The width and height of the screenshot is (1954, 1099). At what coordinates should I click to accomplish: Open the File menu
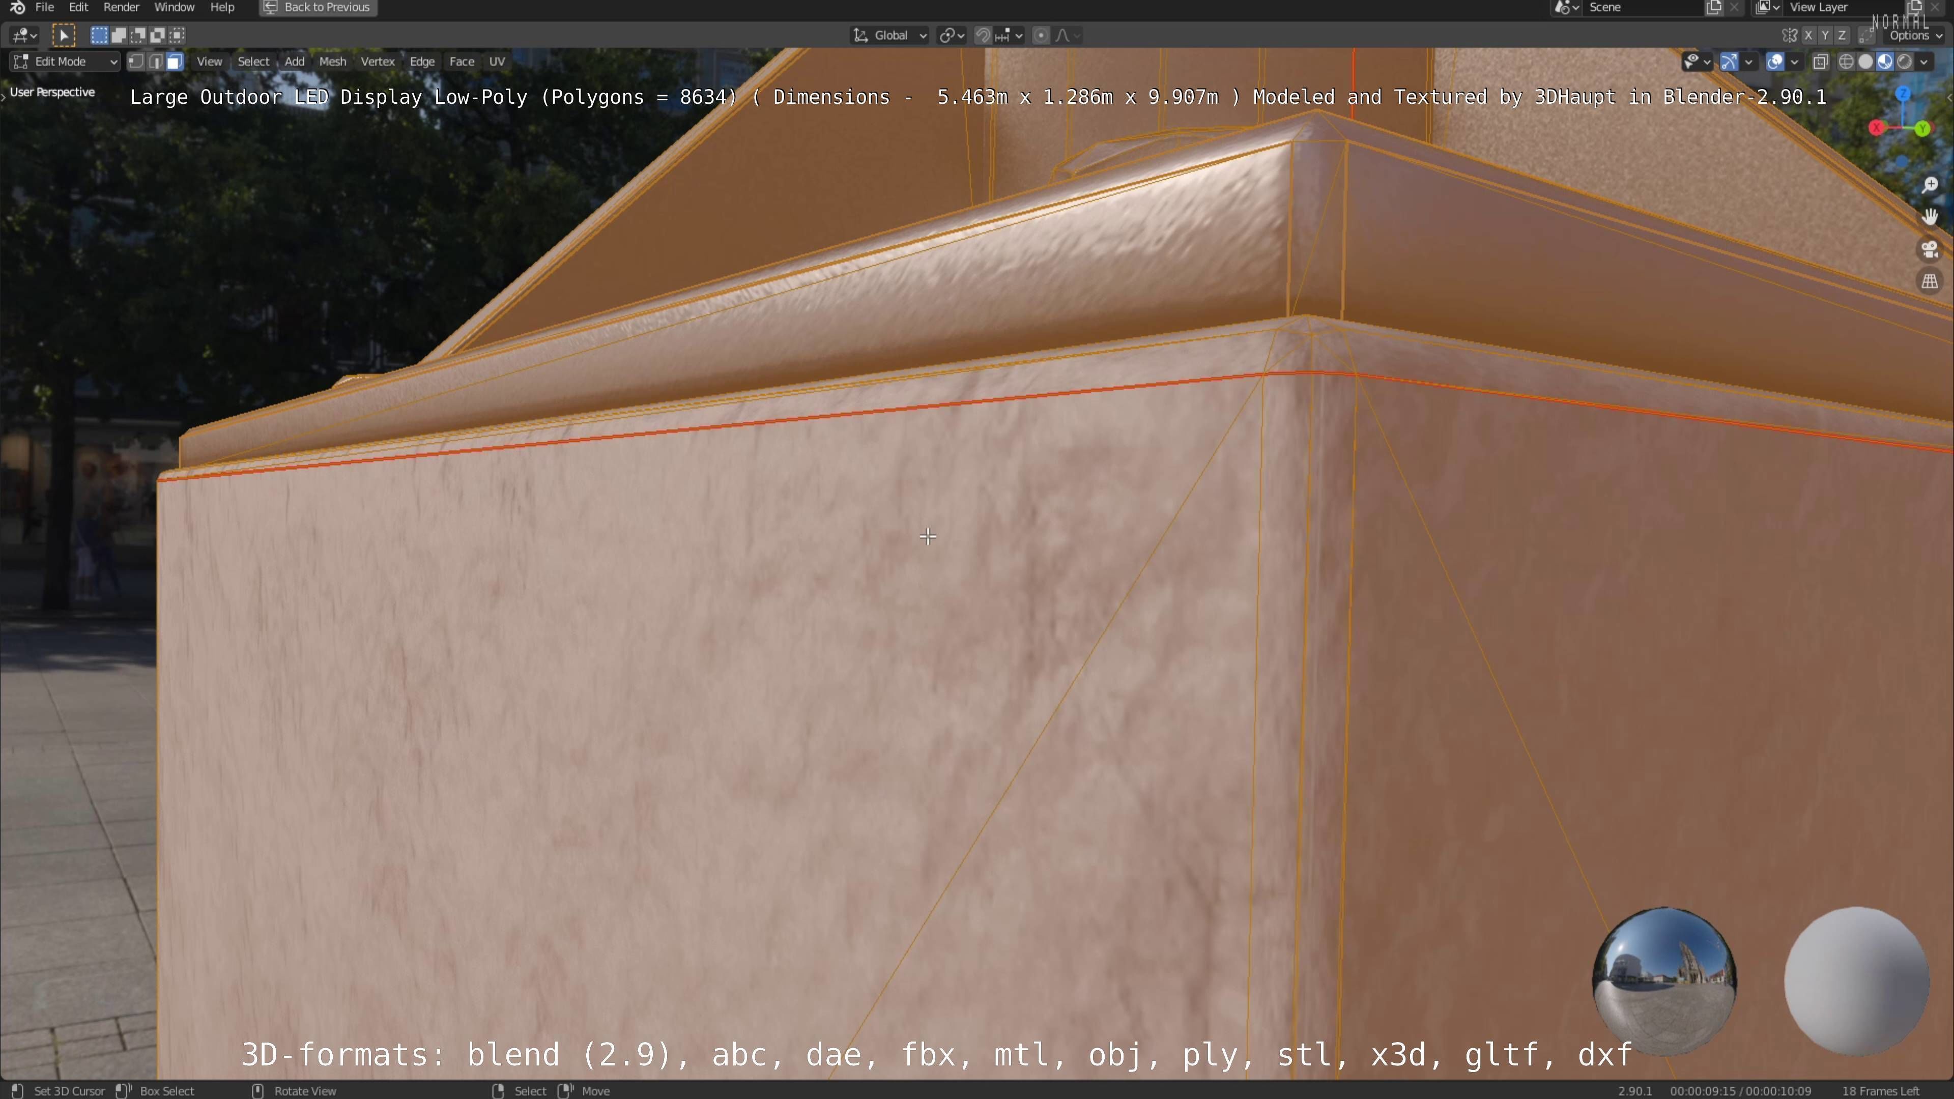[45, 8]
